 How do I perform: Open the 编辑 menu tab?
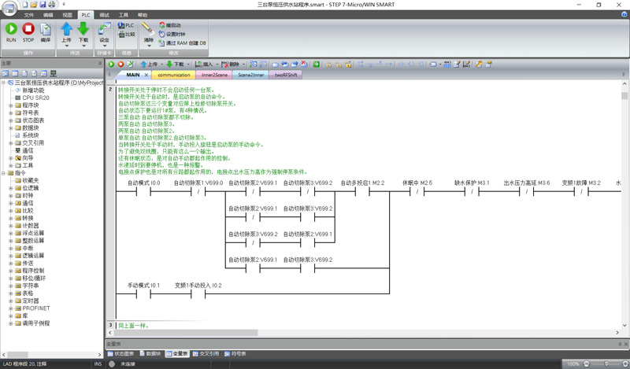coord(48,15)
